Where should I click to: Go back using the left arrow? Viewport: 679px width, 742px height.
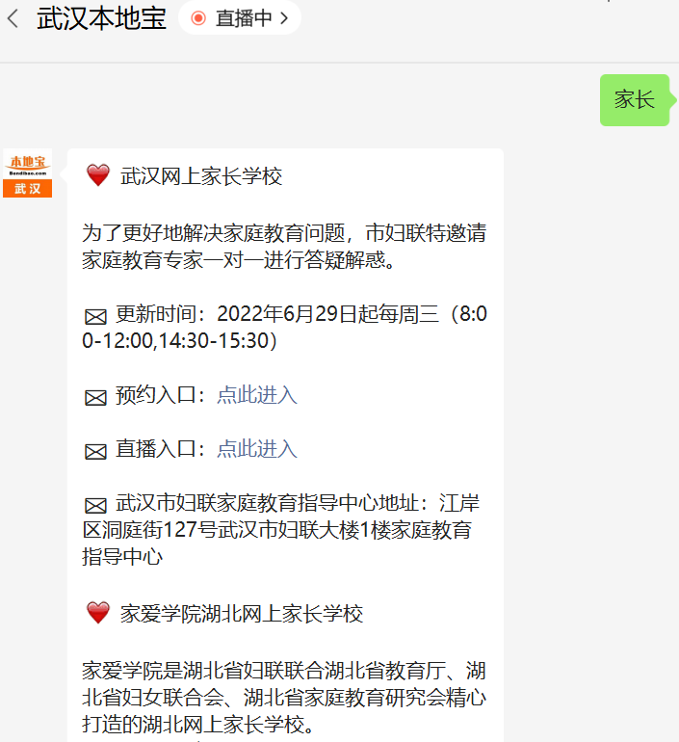13,19
